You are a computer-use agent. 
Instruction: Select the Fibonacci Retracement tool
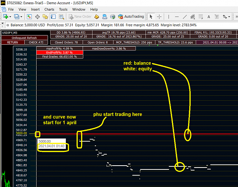(x=201, y=16)
